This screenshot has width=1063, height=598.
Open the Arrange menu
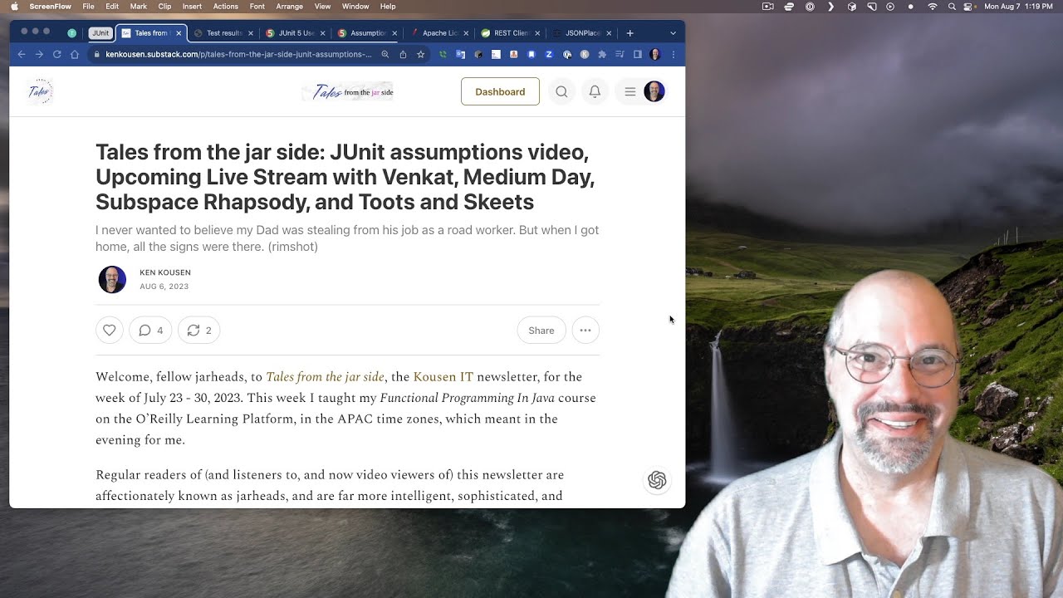point(290,7)
